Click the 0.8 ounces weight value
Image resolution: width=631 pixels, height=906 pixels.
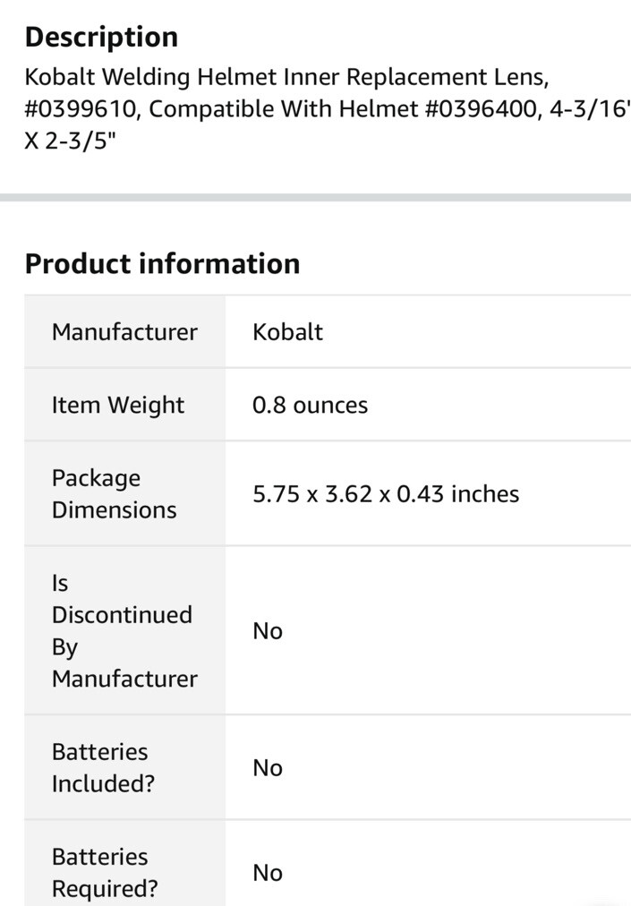click(x=310, y=405)
